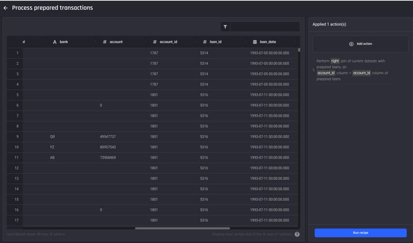413x243 pixels.
Task: Click the calendar icon on loan_date column
Action: [x=255, y=42]
